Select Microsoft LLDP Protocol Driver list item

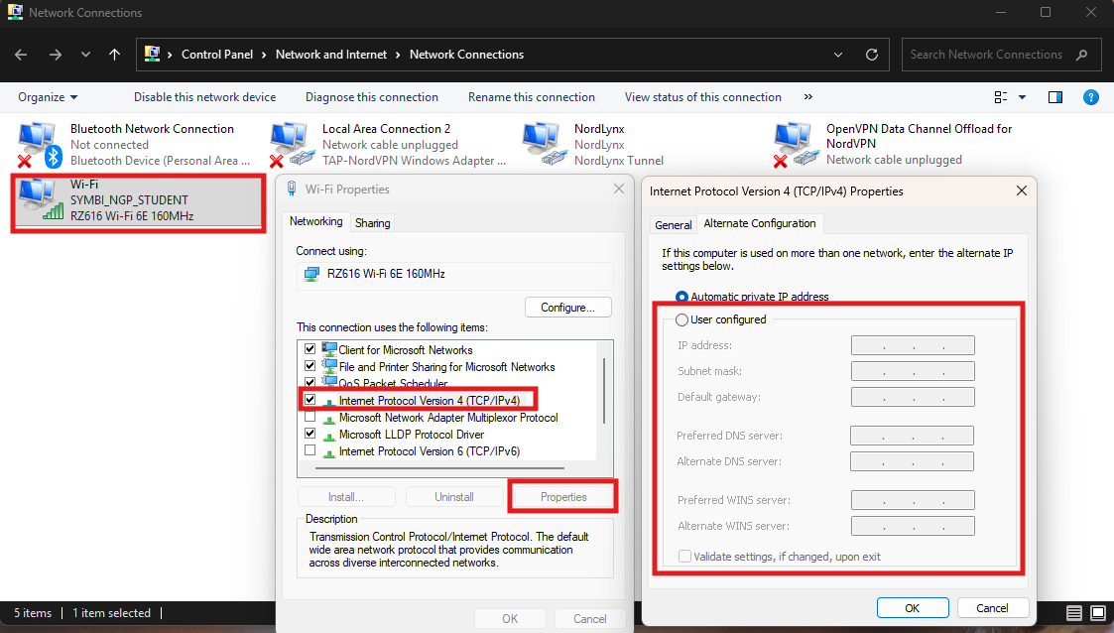tap(412, 435)
